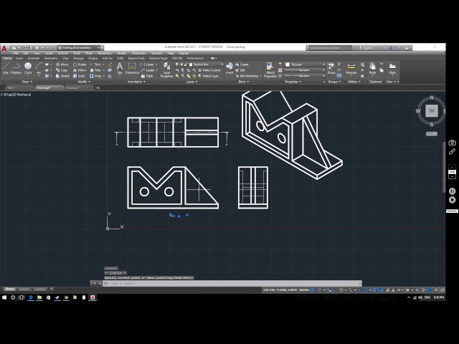The height and width of the screenshot is (344, 459).
Task: Toggle grid display in status bar
Action: 313,290
